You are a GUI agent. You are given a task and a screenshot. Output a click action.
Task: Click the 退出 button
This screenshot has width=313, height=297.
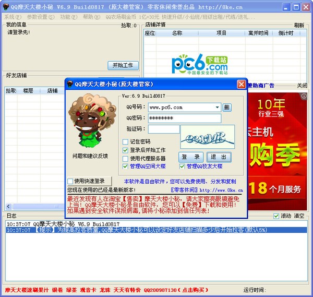219,157
